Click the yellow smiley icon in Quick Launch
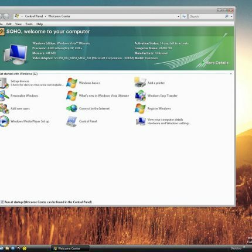Image resolution: width=252 pixels, height=252 pixels. [x=25, y=248]
